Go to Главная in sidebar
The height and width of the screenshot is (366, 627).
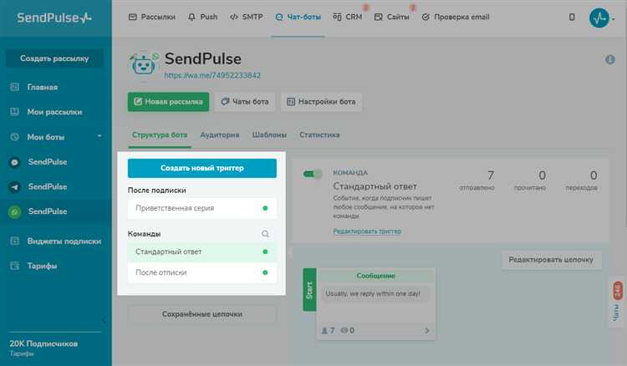pyautogui.click(x=42, y=87)
